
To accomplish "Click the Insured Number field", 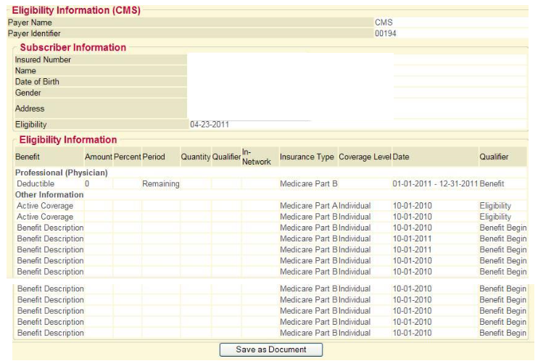I will [x=290, y=60].
